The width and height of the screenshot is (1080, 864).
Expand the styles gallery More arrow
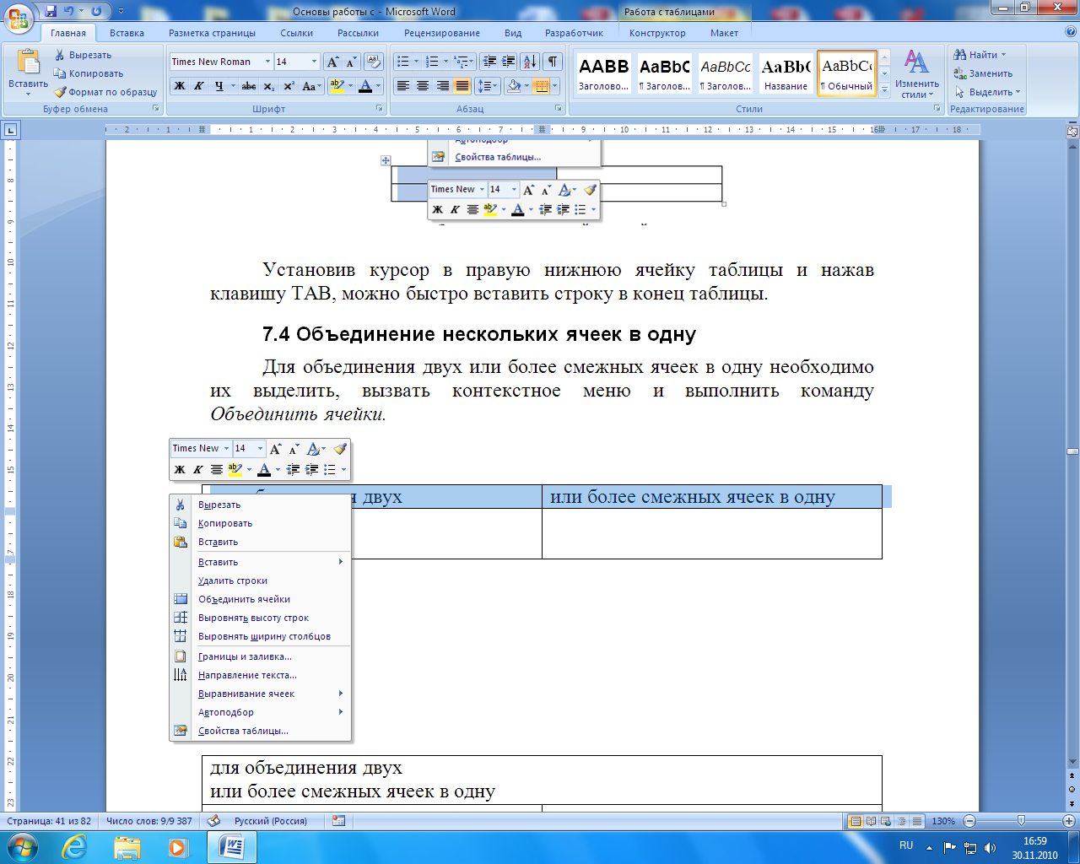coord(884,90)
